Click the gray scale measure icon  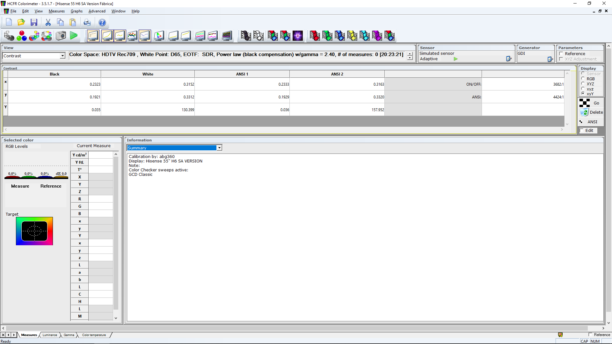coord(9,36)
